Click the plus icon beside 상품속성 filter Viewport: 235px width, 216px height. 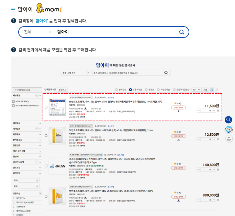tap(41, 193)
